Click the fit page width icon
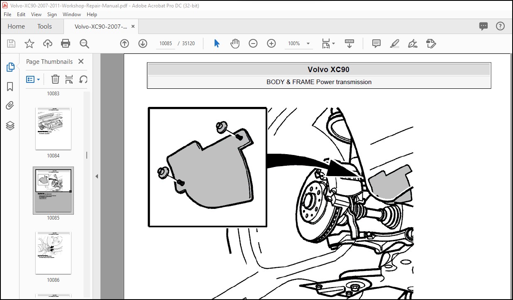 (326, 44)
